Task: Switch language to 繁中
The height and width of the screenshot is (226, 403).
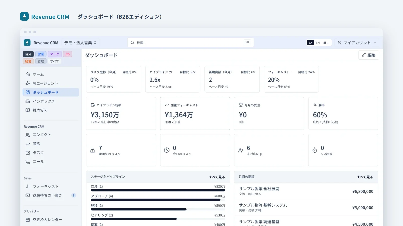Action: [326, 43]
